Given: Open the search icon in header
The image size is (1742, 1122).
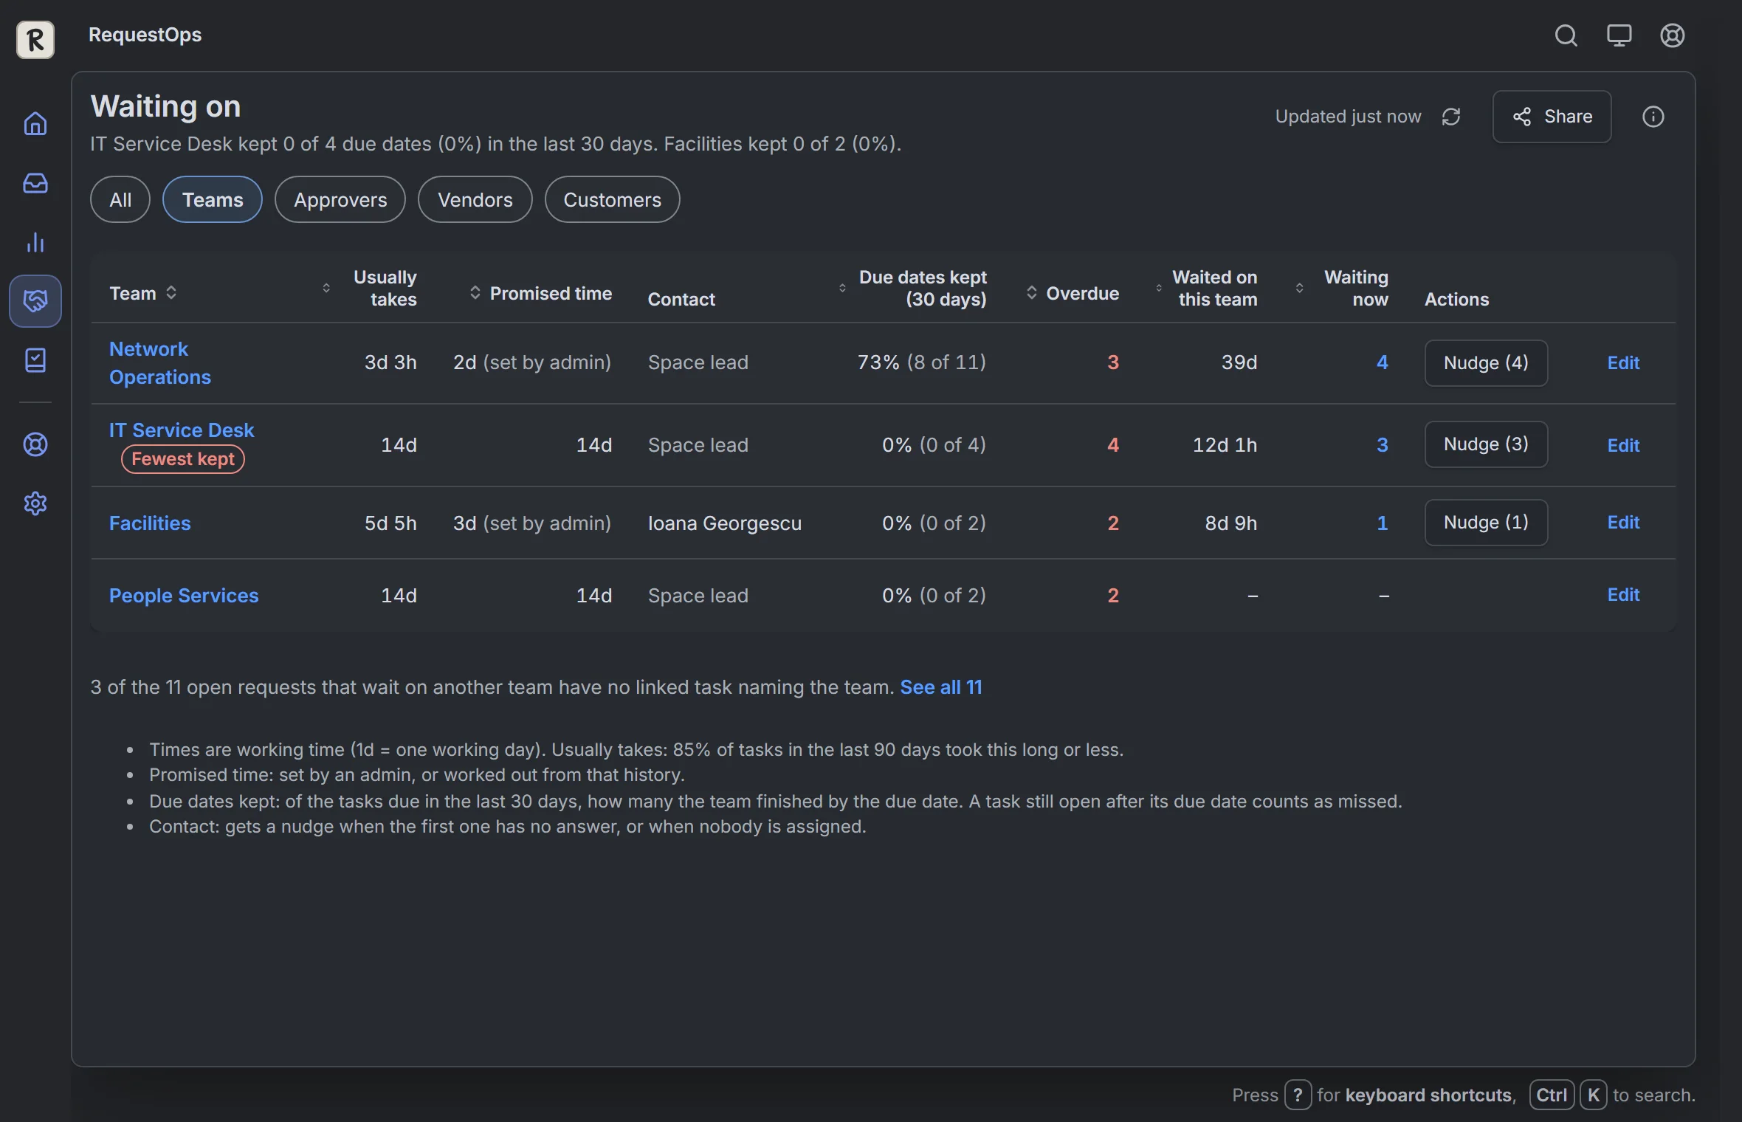Looking at the screenshot, I should (1566, 35).
